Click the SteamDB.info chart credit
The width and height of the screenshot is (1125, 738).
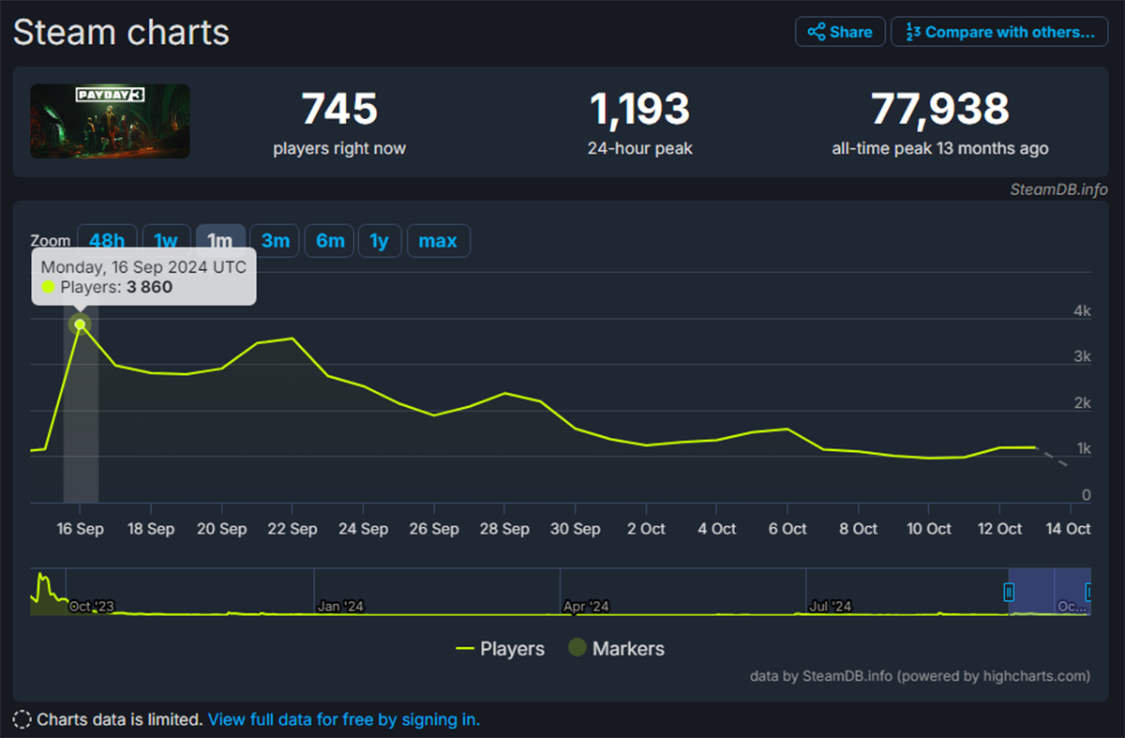click(1058, 189)
